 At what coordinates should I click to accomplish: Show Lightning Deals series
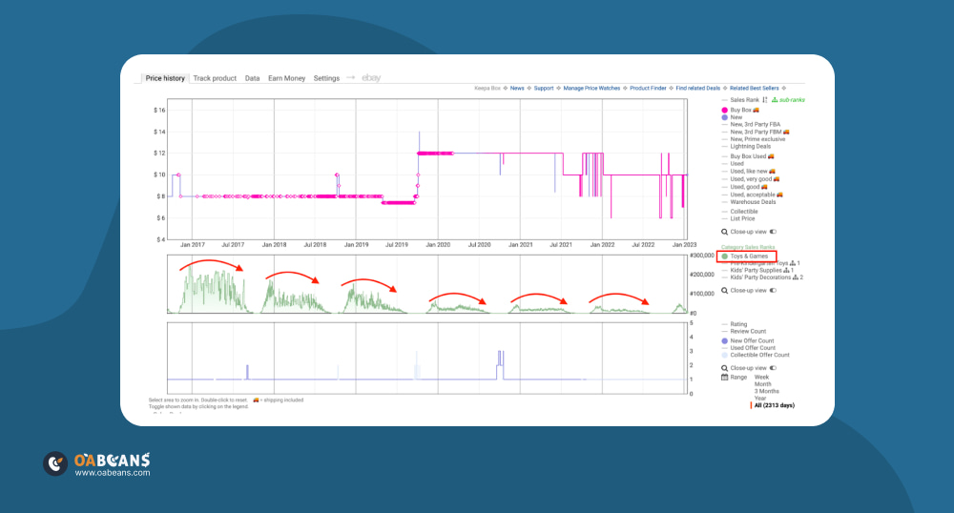pyautogui.click(x=750, y=147)
